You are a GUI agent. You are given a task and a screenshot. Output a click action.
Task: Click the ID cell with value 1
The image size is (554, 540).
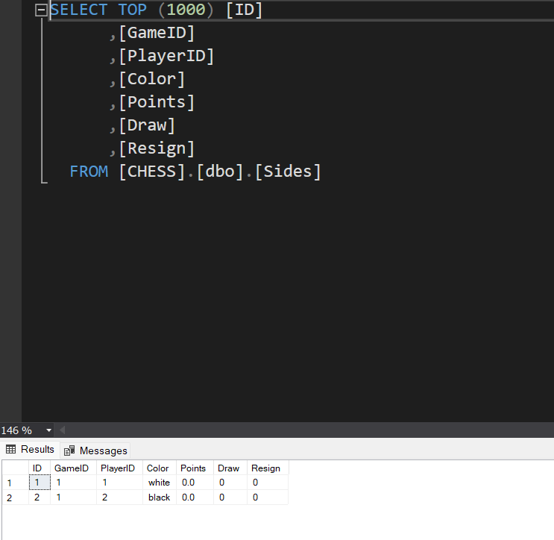[40, 483]
